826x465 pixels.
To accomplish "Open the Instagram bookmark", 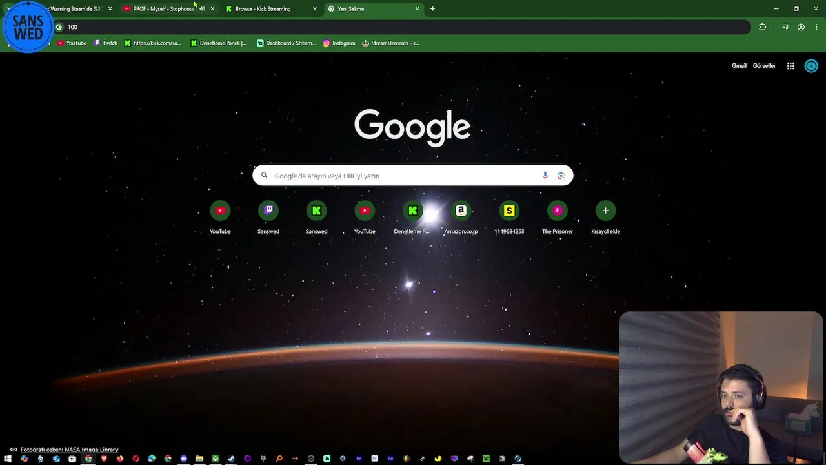I will [x=339, y=43].
